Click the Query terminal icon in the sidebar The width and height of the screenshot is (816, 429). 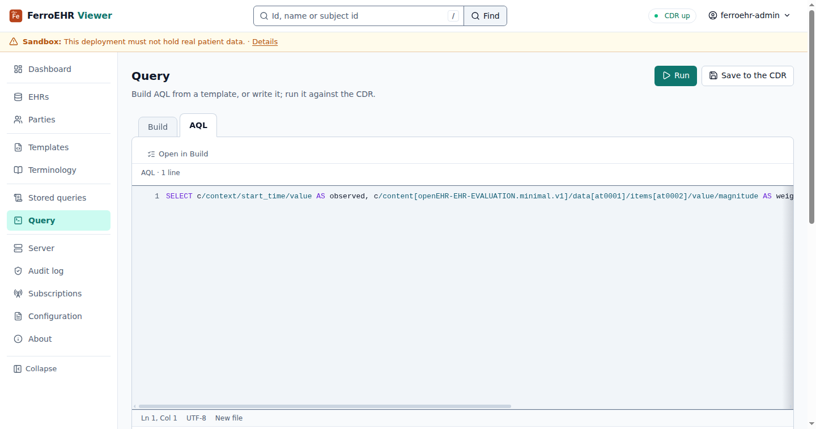click(18, 220)
